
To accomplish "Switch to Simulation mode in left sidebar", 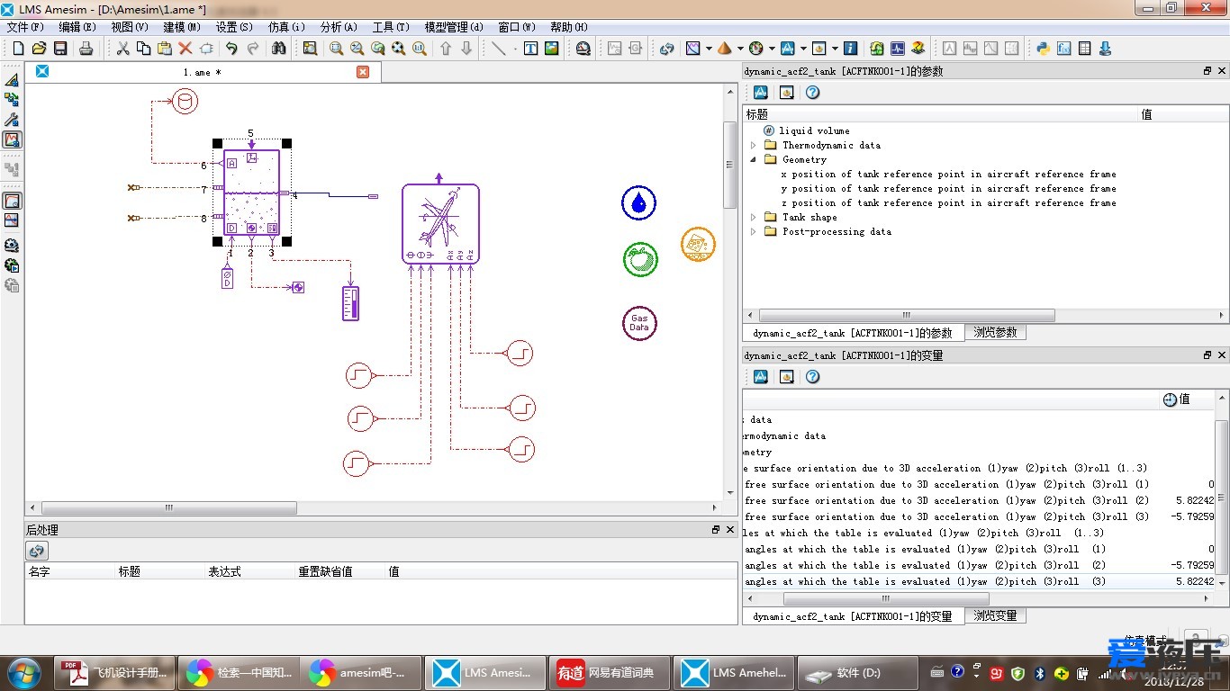I will (12, 139).
